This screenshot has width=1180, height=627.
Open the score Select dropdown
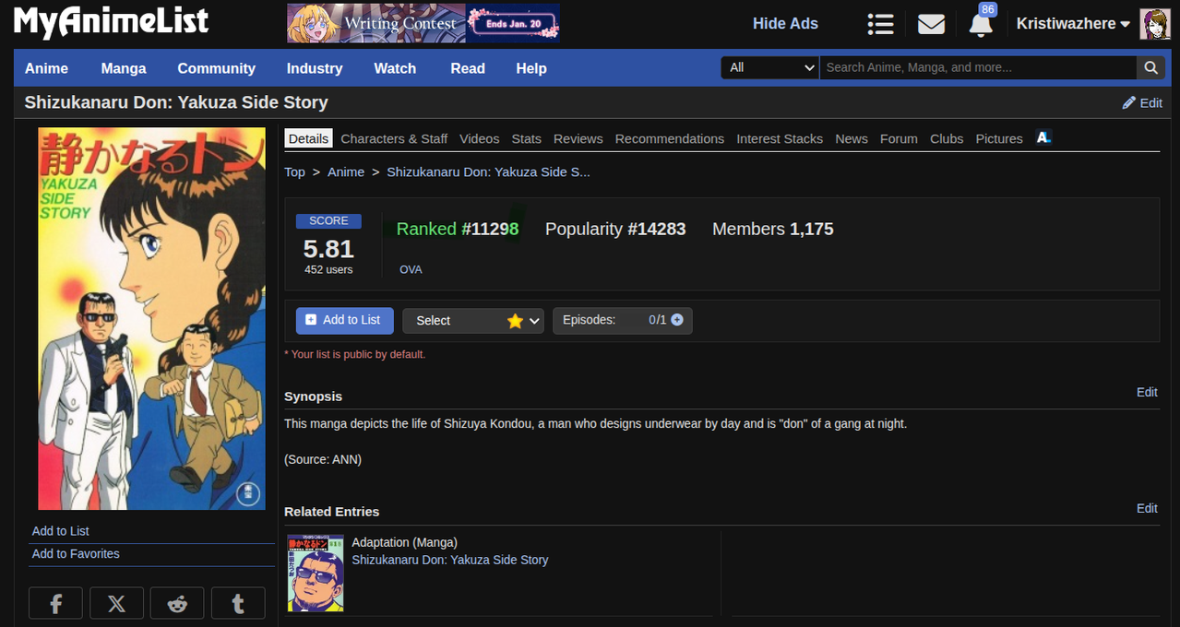[473, 321]
